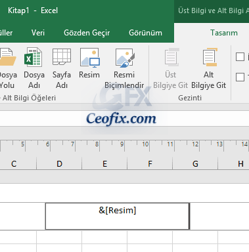Open the Gözden Geçir tab
The width and height of the screenshot is (249, 252).
[87, 33]
